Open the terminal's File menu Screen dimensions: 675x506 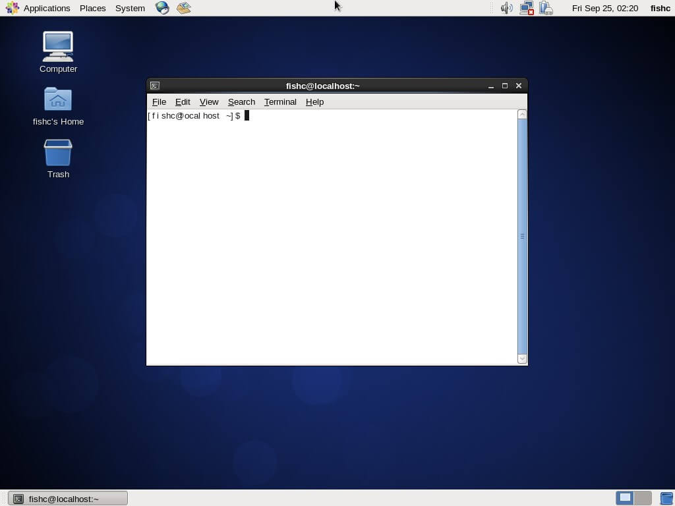coord(159,101)
